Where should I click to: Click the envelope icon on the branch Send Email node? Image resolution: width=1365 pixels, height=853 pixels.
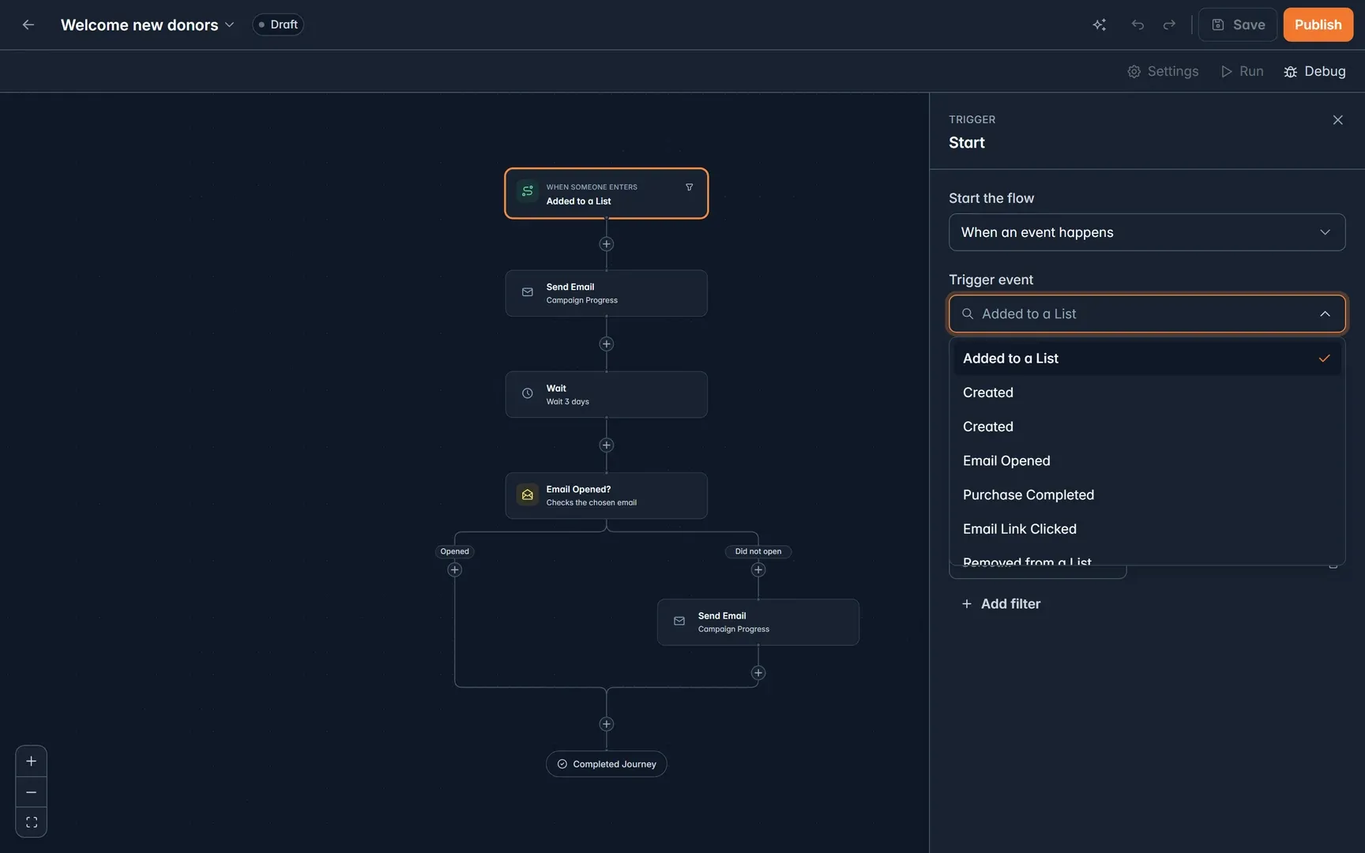point(679,622)
